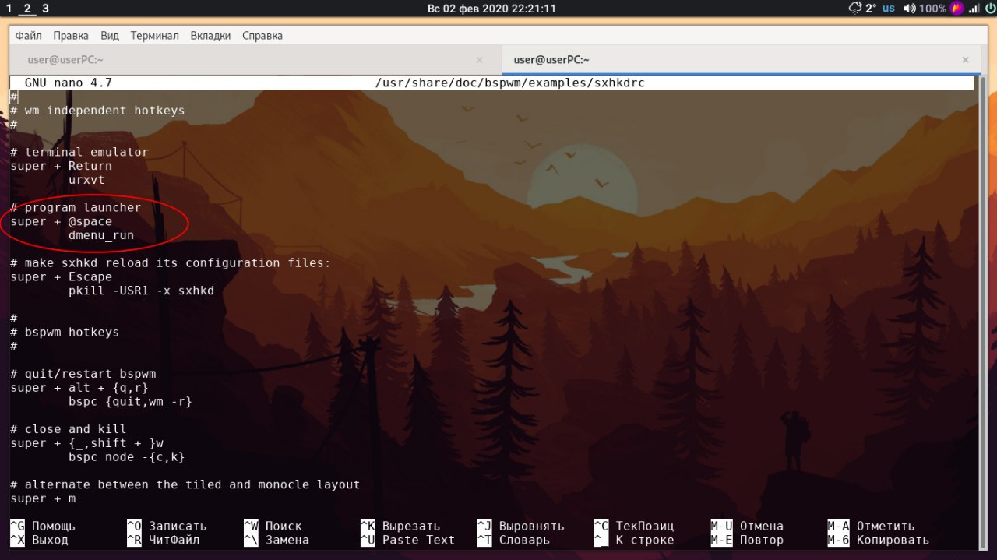Click the 'pkill -USR1 -x sxhkd' line
The width and height of the screenshot is (997, 560).
[141, 291]
